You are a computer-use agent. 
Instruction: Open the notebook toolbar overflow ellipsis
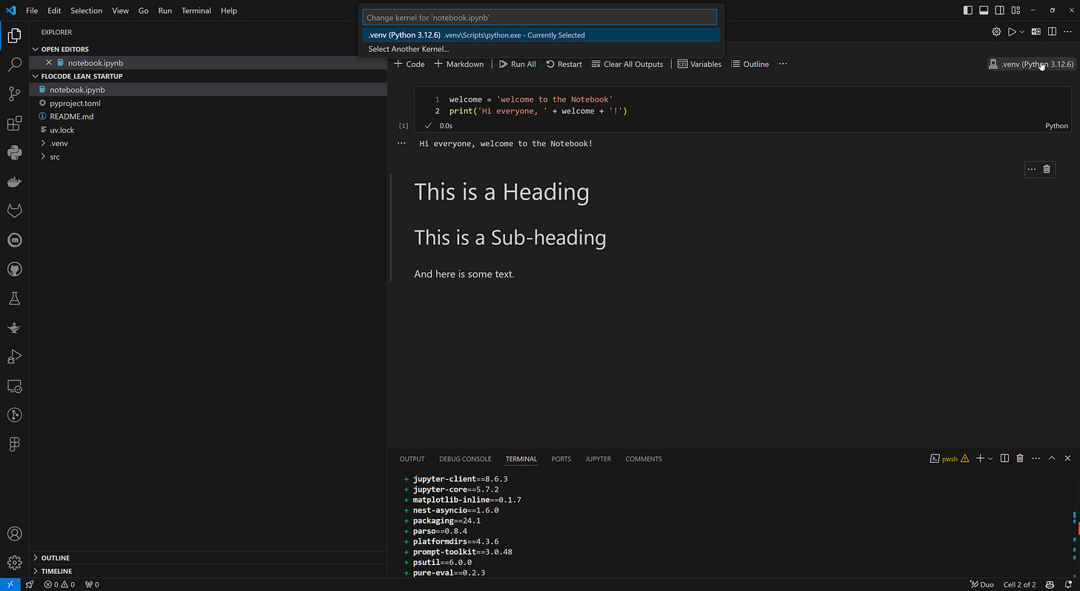783,64
